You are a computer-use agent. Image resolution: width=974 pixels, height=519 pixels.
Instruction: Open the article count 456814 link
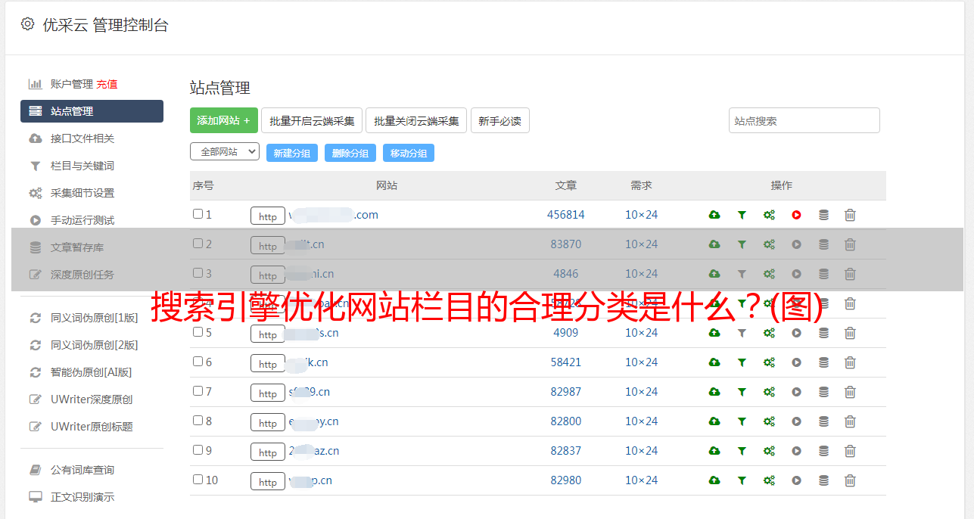pyautogui.click(x=566, y=215)
